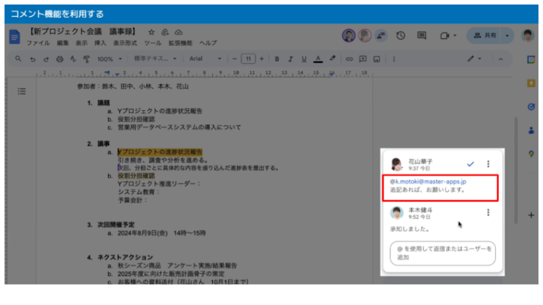Increase font size with plus
543x305 pixels.
tap(261, 59)
